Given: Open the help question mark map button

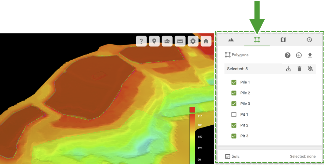Looking at the screenshot, I should 141,41.
